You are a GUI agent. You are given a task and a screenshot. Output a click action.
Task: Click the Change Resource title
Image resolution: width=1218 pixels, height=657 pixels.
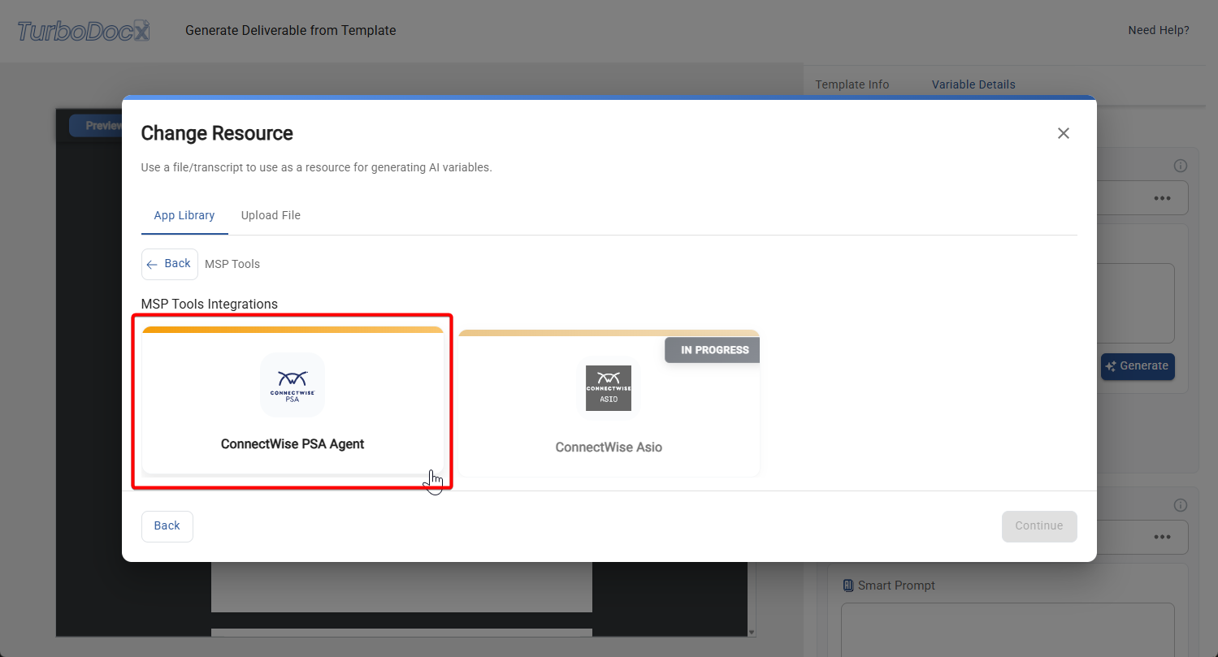click(x=217, y=133)
